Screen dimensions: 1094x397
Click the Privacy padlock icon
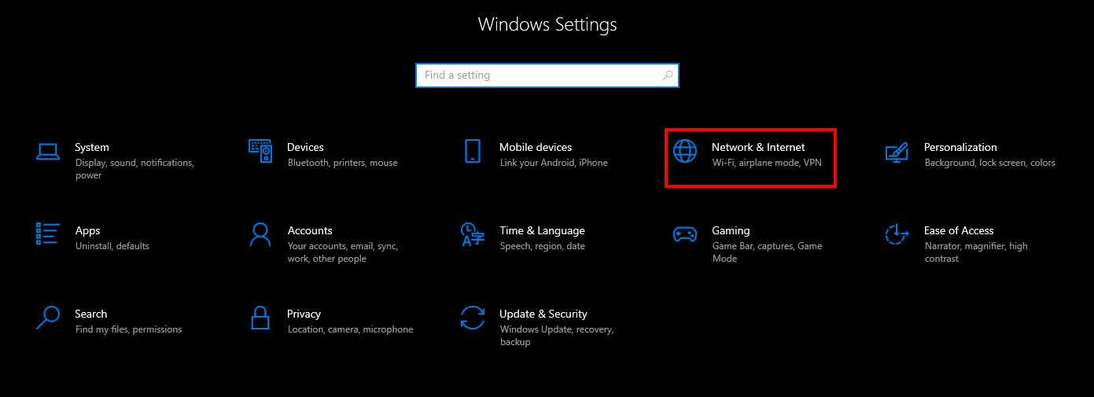pos(260,318)
